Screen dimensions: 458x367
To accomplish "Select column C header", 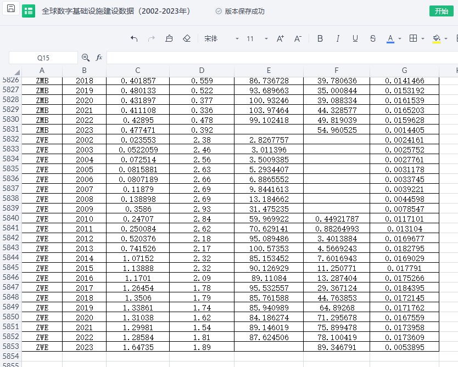I will click(138, 70).
